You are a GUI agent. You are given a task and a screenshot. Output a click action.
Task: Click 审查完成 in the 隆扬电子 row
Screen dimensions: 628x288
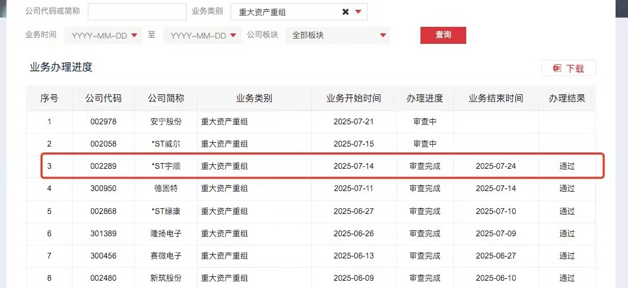pos(425,233)
